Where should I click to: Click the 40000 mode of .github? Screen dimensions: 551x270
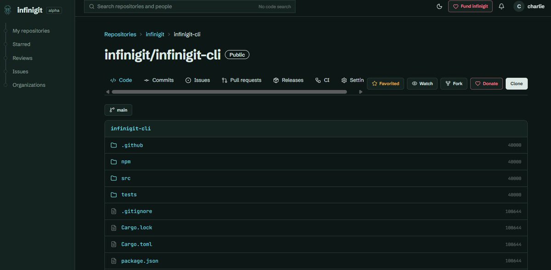pyautogui.click(x=514, y=145)
